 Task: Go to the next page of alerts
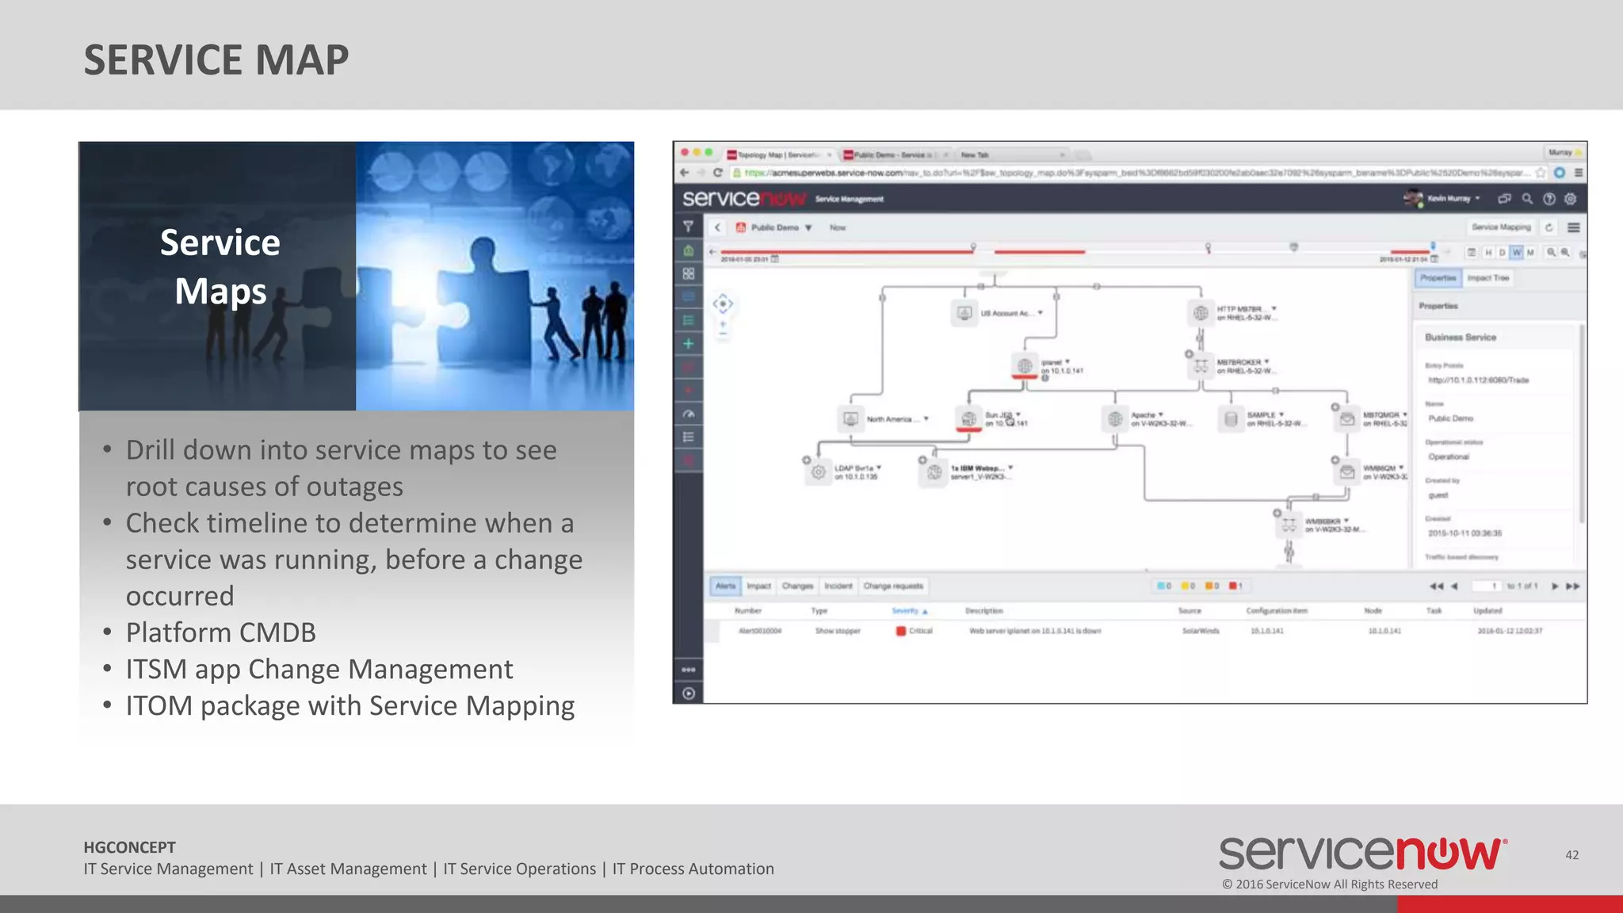(x=1555, y=586)
